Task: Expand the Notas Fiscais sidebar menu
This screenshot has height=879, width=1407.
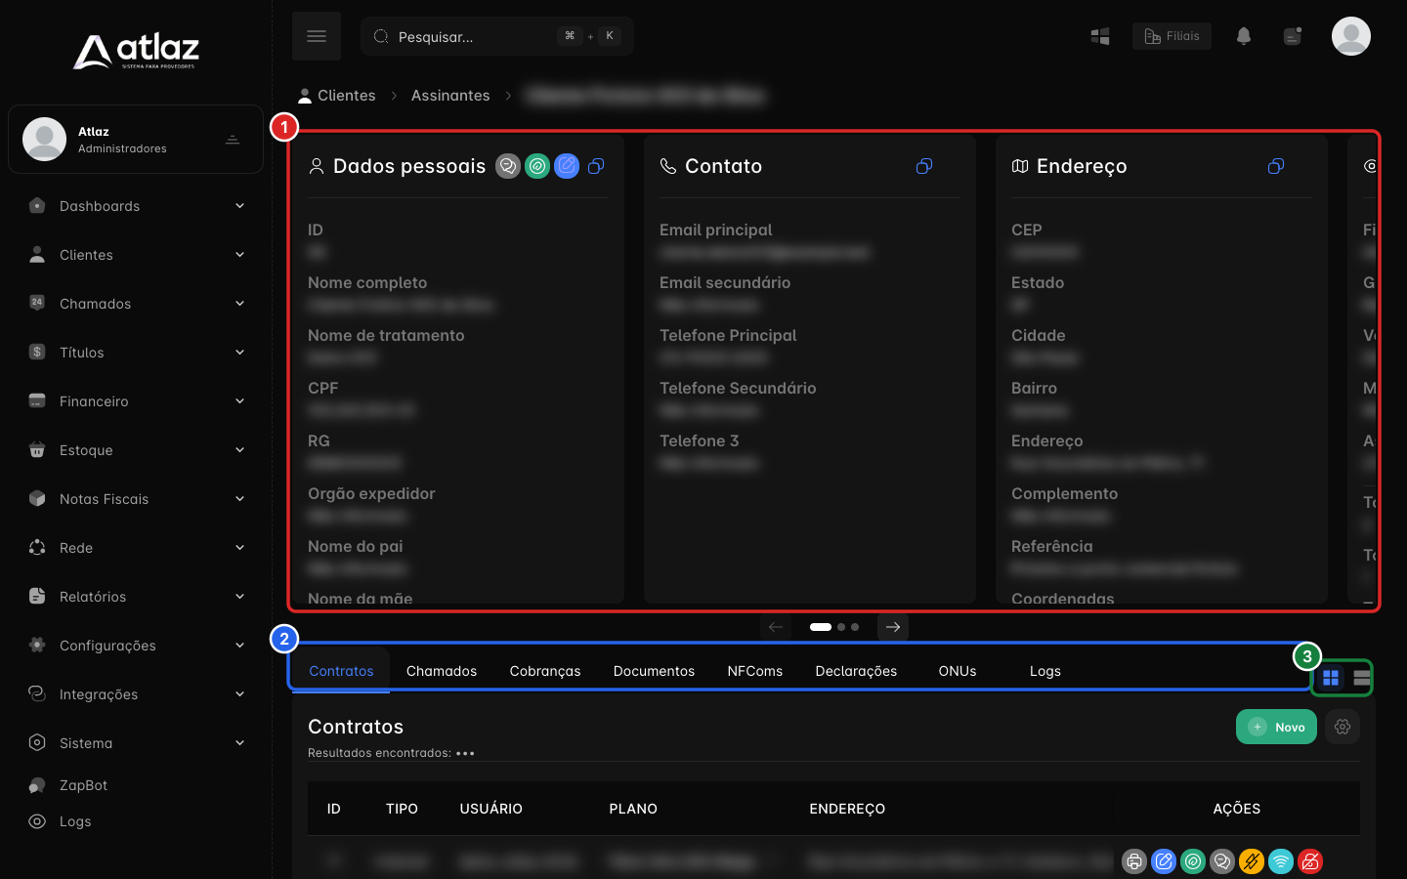Action: [x=137, y=499]
